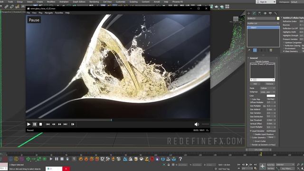This screenshot has width=304, height=171.
Task: Stop Phoenix simulation in bottom toolbar
Action: (62, 159)
